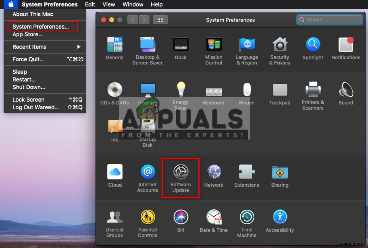Image resolution: width=368 pixels, height=248 pixels.
Task: Open Time Machine settings
Action: pyautogui.click(x=246, y=220)
